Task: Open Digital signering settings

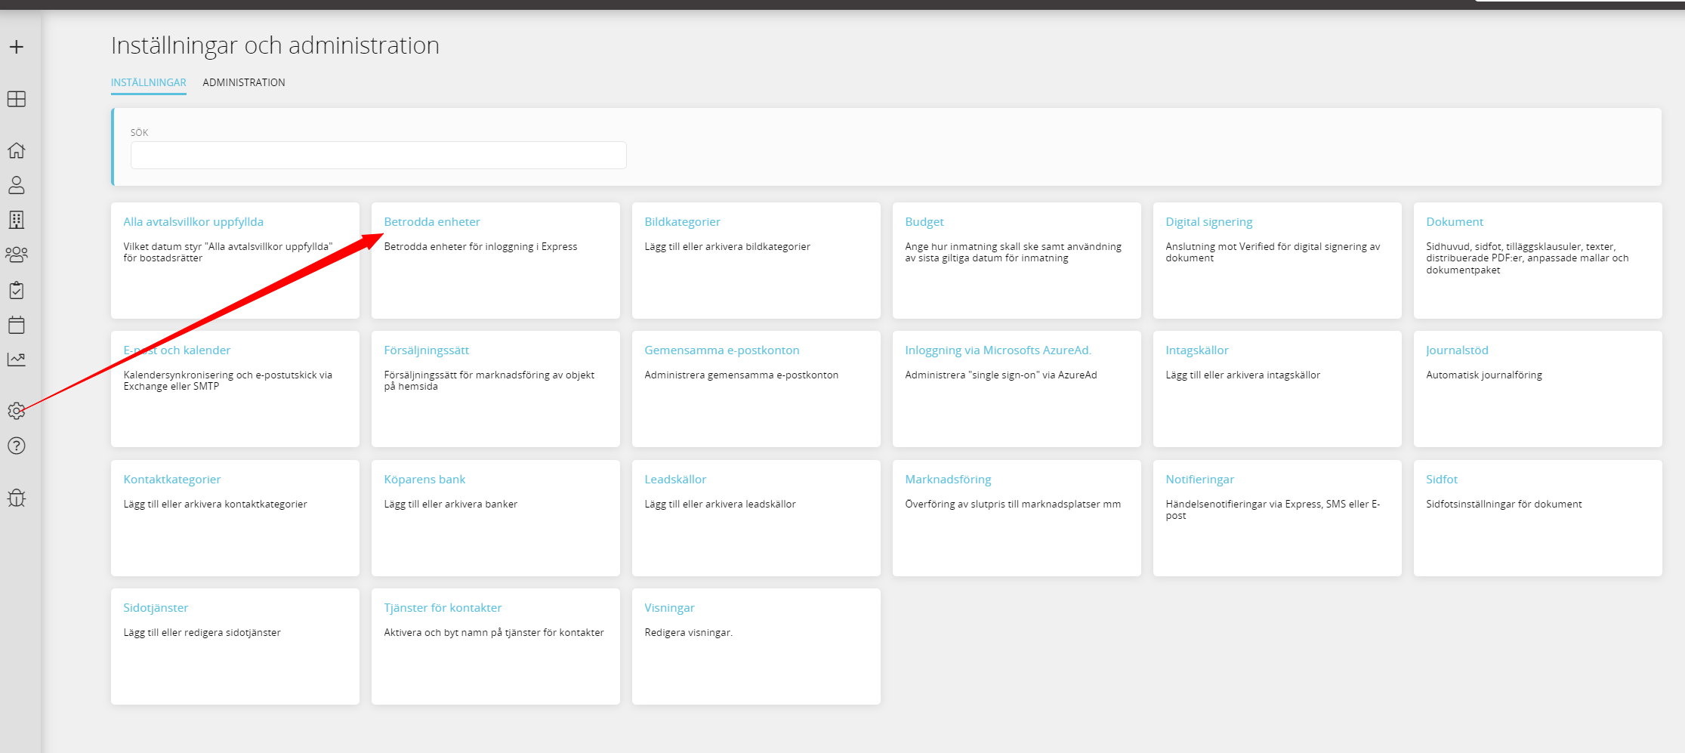Action: click(1209, 222)
